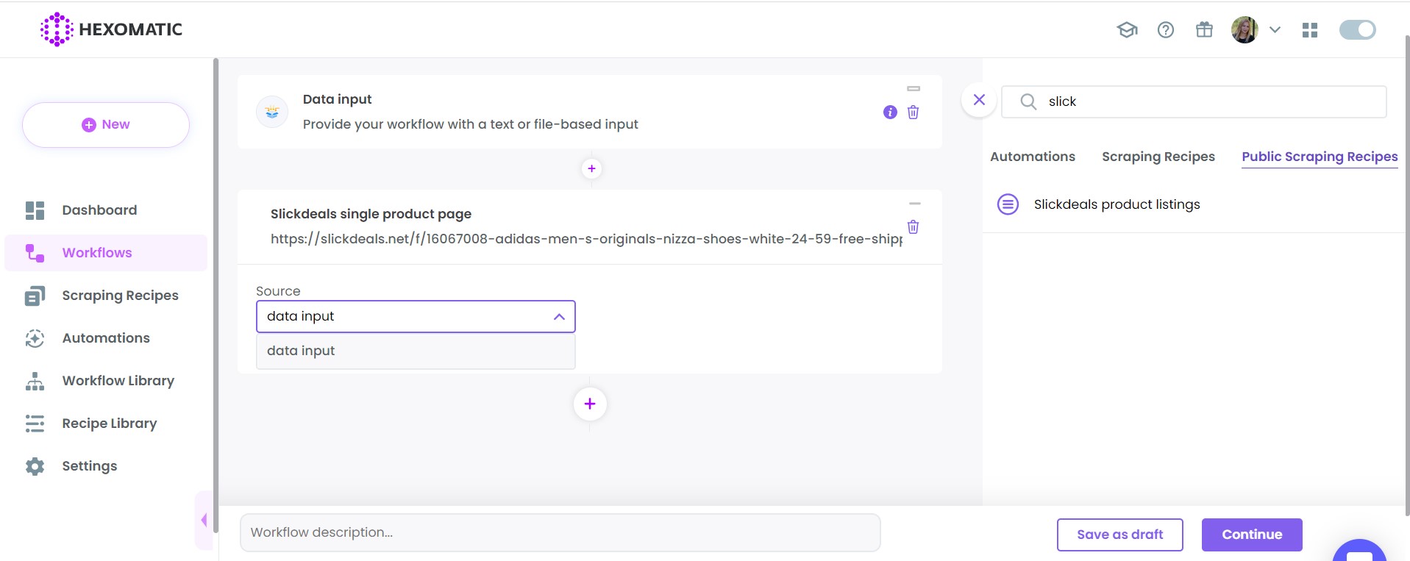Close the automation search panel

pos(979,100)
